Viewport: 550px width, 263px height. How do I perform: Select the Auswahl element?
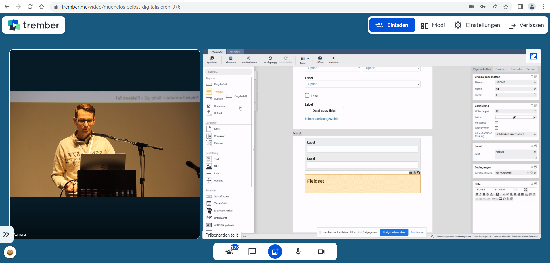point(214,99)
